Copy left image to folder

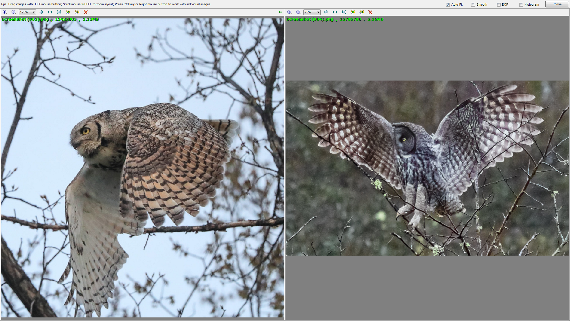pyautogui.click(x=68, y=12)
